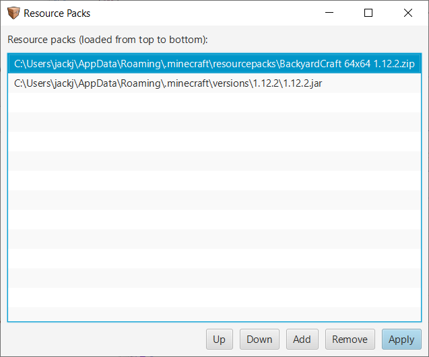Click the last empty striped row in the list

coord(214,315)
